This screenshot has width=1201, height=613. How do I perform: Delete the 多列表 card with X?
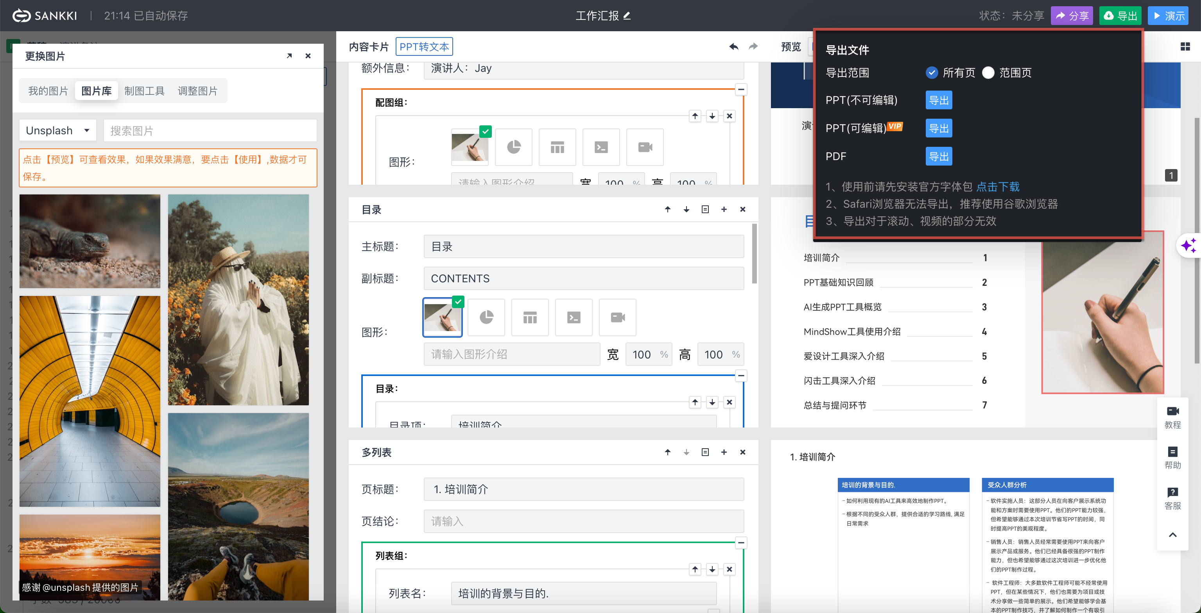tap(743, 452)
